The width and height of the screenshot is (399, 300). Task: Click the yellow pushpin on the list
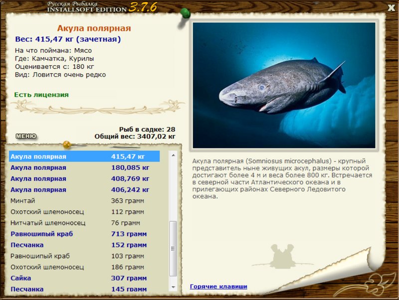[67, 145]
